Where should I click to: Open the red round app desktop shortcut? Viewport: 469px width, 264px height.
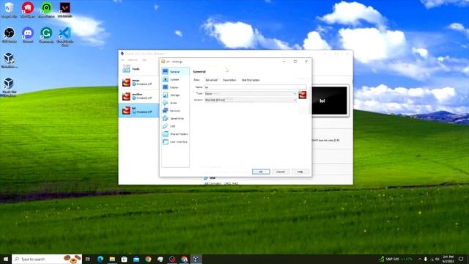pos(28,10)
